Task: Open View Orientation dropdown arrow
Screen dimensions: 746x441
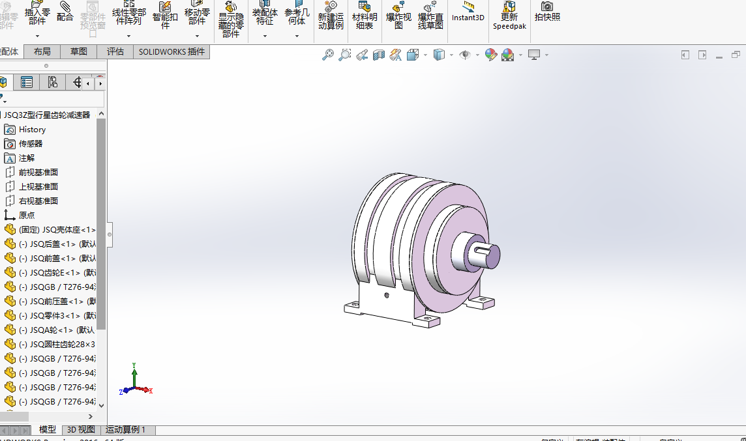Action: pos(425,55)
